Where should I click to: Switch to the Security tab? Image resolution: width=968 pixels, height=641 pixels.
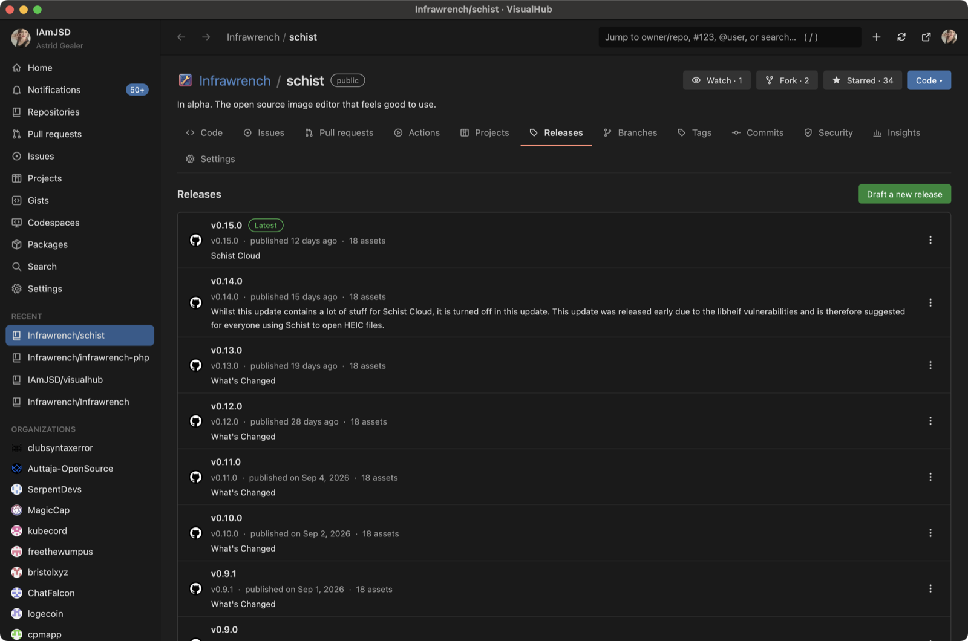click(828, 133)
